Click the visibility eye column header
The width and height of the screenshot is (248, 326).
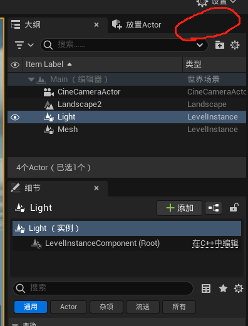(x=15, y=64)
